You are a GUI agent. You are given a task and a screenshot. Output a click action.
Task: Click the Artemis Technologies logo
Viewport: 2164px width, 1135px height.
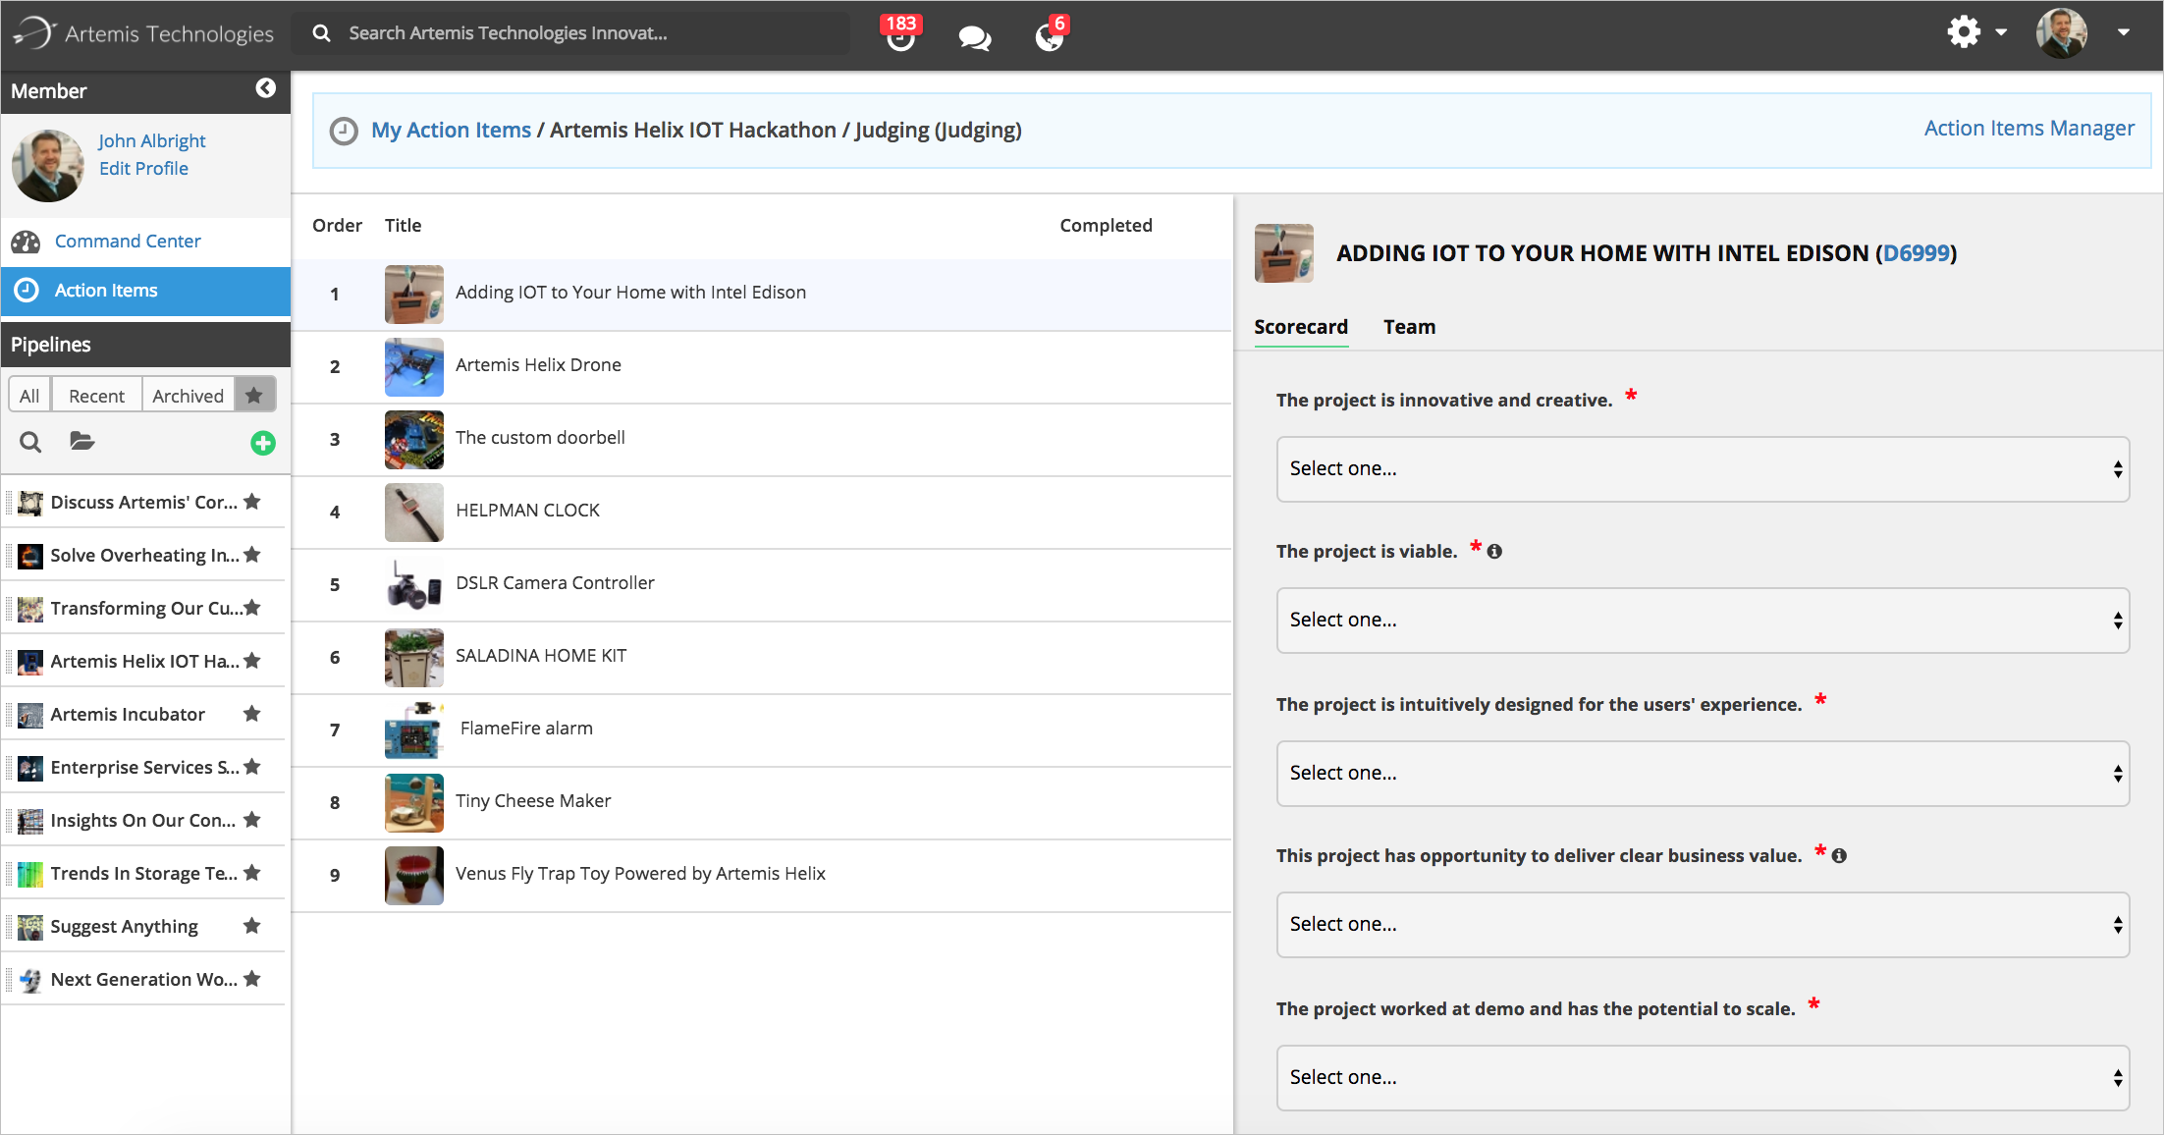(x=143, y=33)
